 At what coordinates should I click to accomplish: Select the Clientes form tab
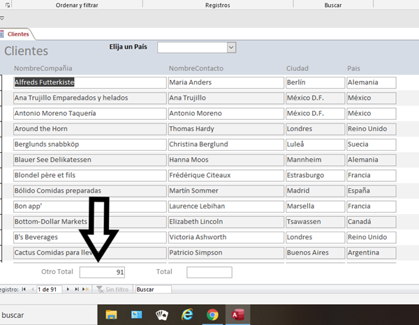point(17,33)
